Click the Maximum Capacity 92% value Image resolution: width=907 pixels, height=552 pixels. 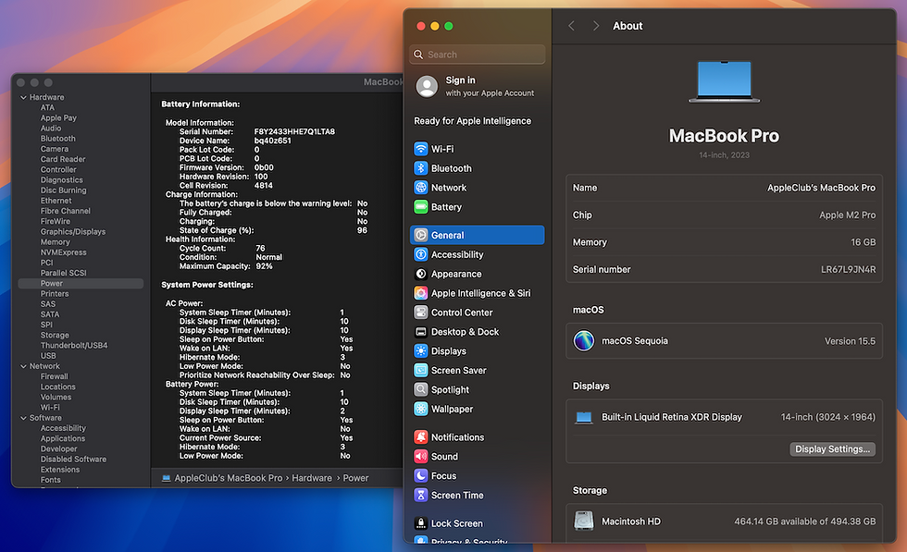click(x=264, y=266)
